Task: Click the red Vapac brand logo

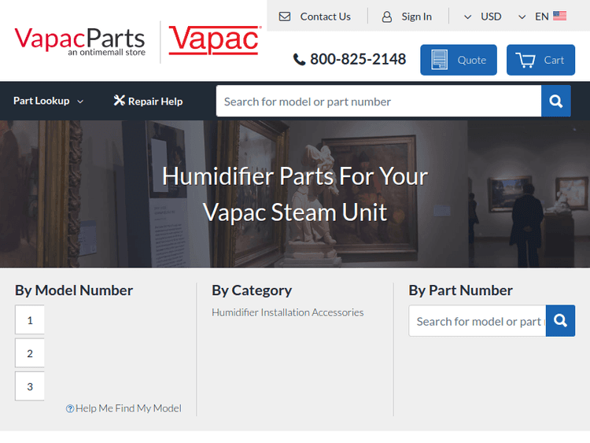Action: click(215, 40)
